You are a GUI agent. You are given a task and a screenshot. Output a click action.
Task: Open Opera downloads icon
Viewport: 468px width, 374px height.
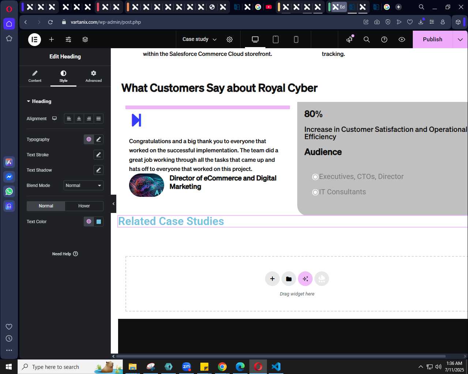click(x=421, y=22)
